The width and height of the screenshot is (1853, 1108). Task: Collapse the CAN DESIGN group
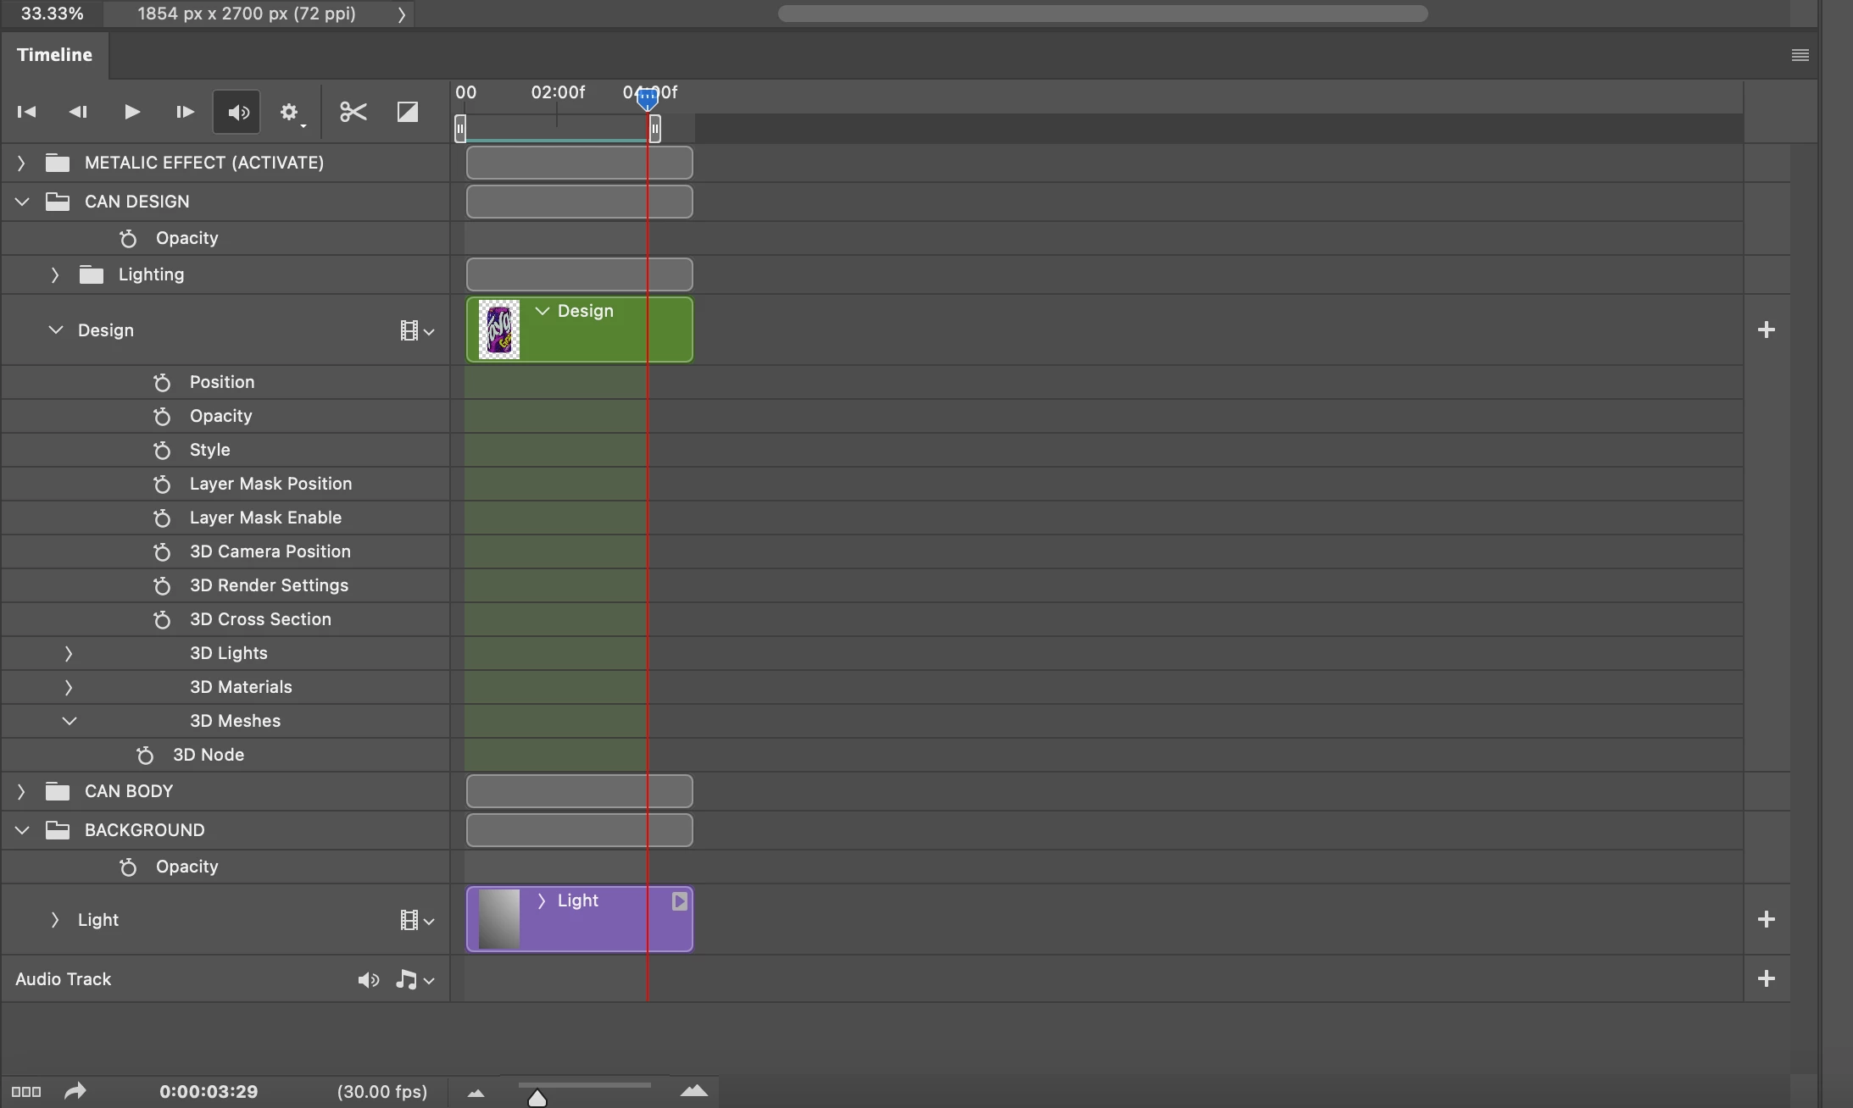click(22, 202)
